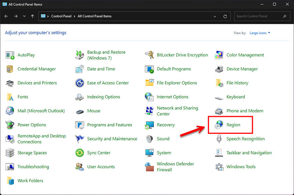
Task: Click the Devices and Printers icon
Action: (10, 83)
